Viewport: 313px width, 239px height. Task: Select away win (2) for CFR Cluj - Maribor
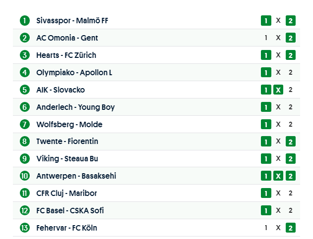click(291, 193)
